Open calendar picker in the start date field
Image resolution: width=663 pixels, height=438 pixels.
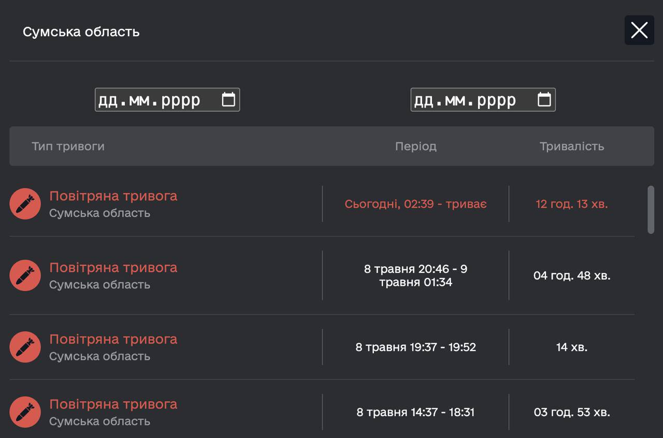coord(228,99)
